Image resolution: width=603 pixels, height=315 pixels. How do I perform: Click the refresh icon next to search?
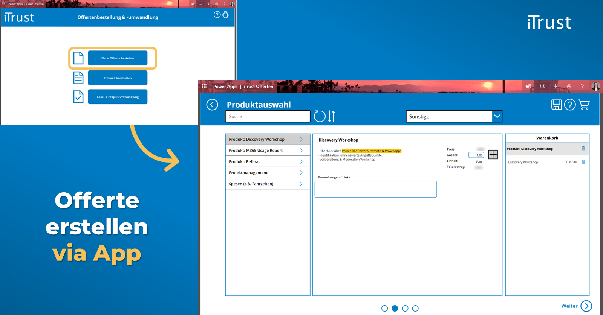click(x=320, y=116)
